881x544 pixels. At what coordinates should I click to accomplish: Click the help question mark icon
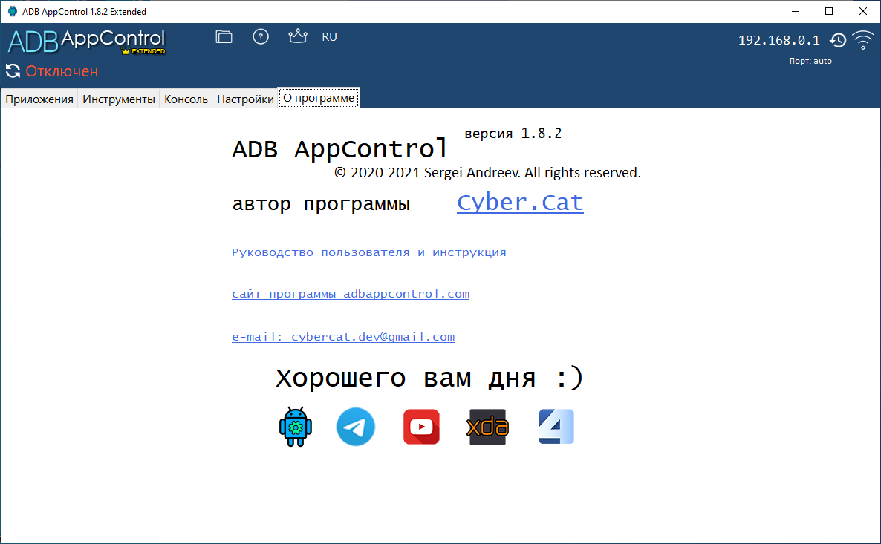(261, 37)
